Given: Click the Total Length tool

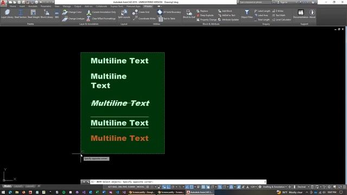Looking at the screenshot, I should coord(261,19).
